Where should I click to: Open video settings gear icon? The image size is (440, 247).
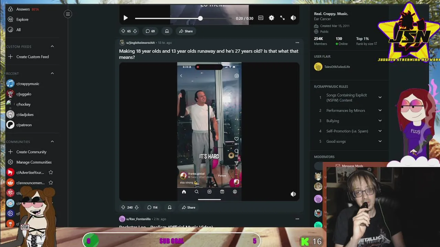point(272,18)
